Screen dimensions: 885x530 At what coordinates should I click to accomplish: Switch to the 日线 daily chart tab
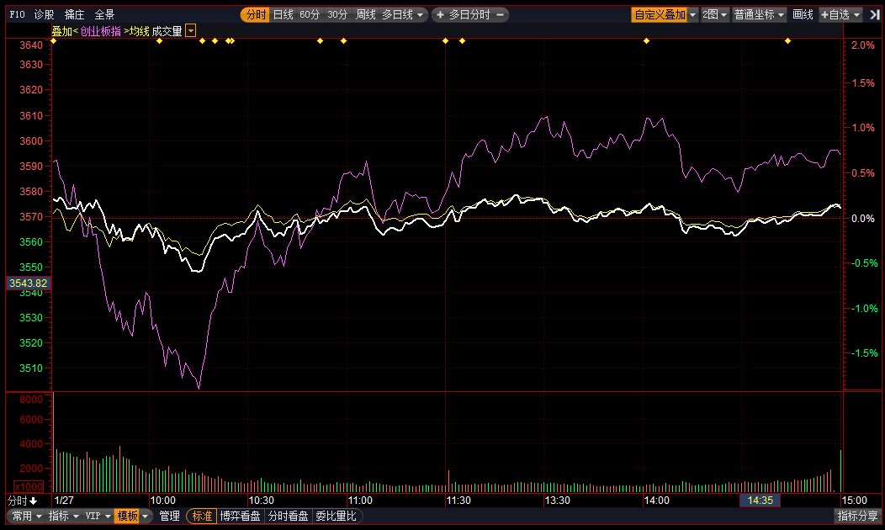(284, 14)
